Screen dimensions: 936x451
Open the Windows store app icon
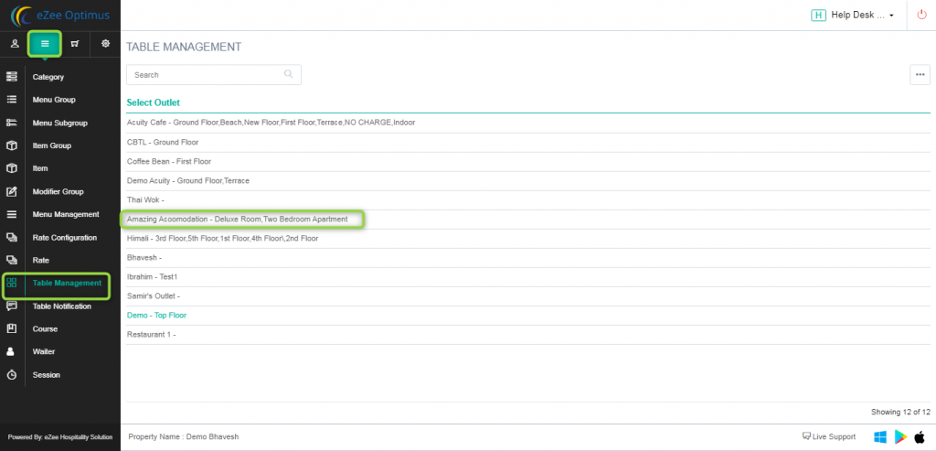click(x=880, y=436)
